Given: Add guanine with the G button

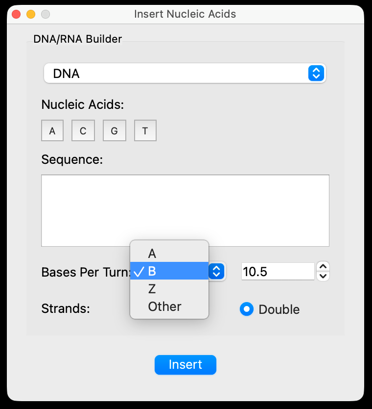Looking at the screenshot, I should point(115,131).
